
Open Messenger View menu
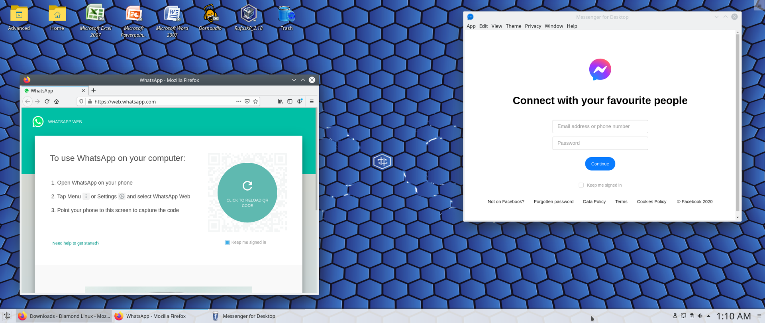(x=496, y=26)
